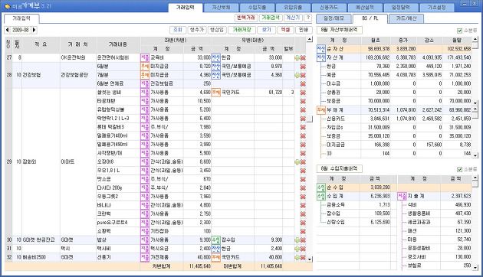Add a line via green plus on 선풍기 row
483x277 pixels.
pos(297,257)
